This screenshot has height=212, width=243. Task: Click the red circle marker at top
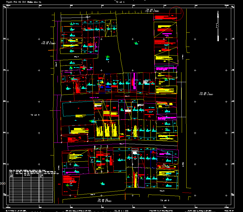click(176, 13)
